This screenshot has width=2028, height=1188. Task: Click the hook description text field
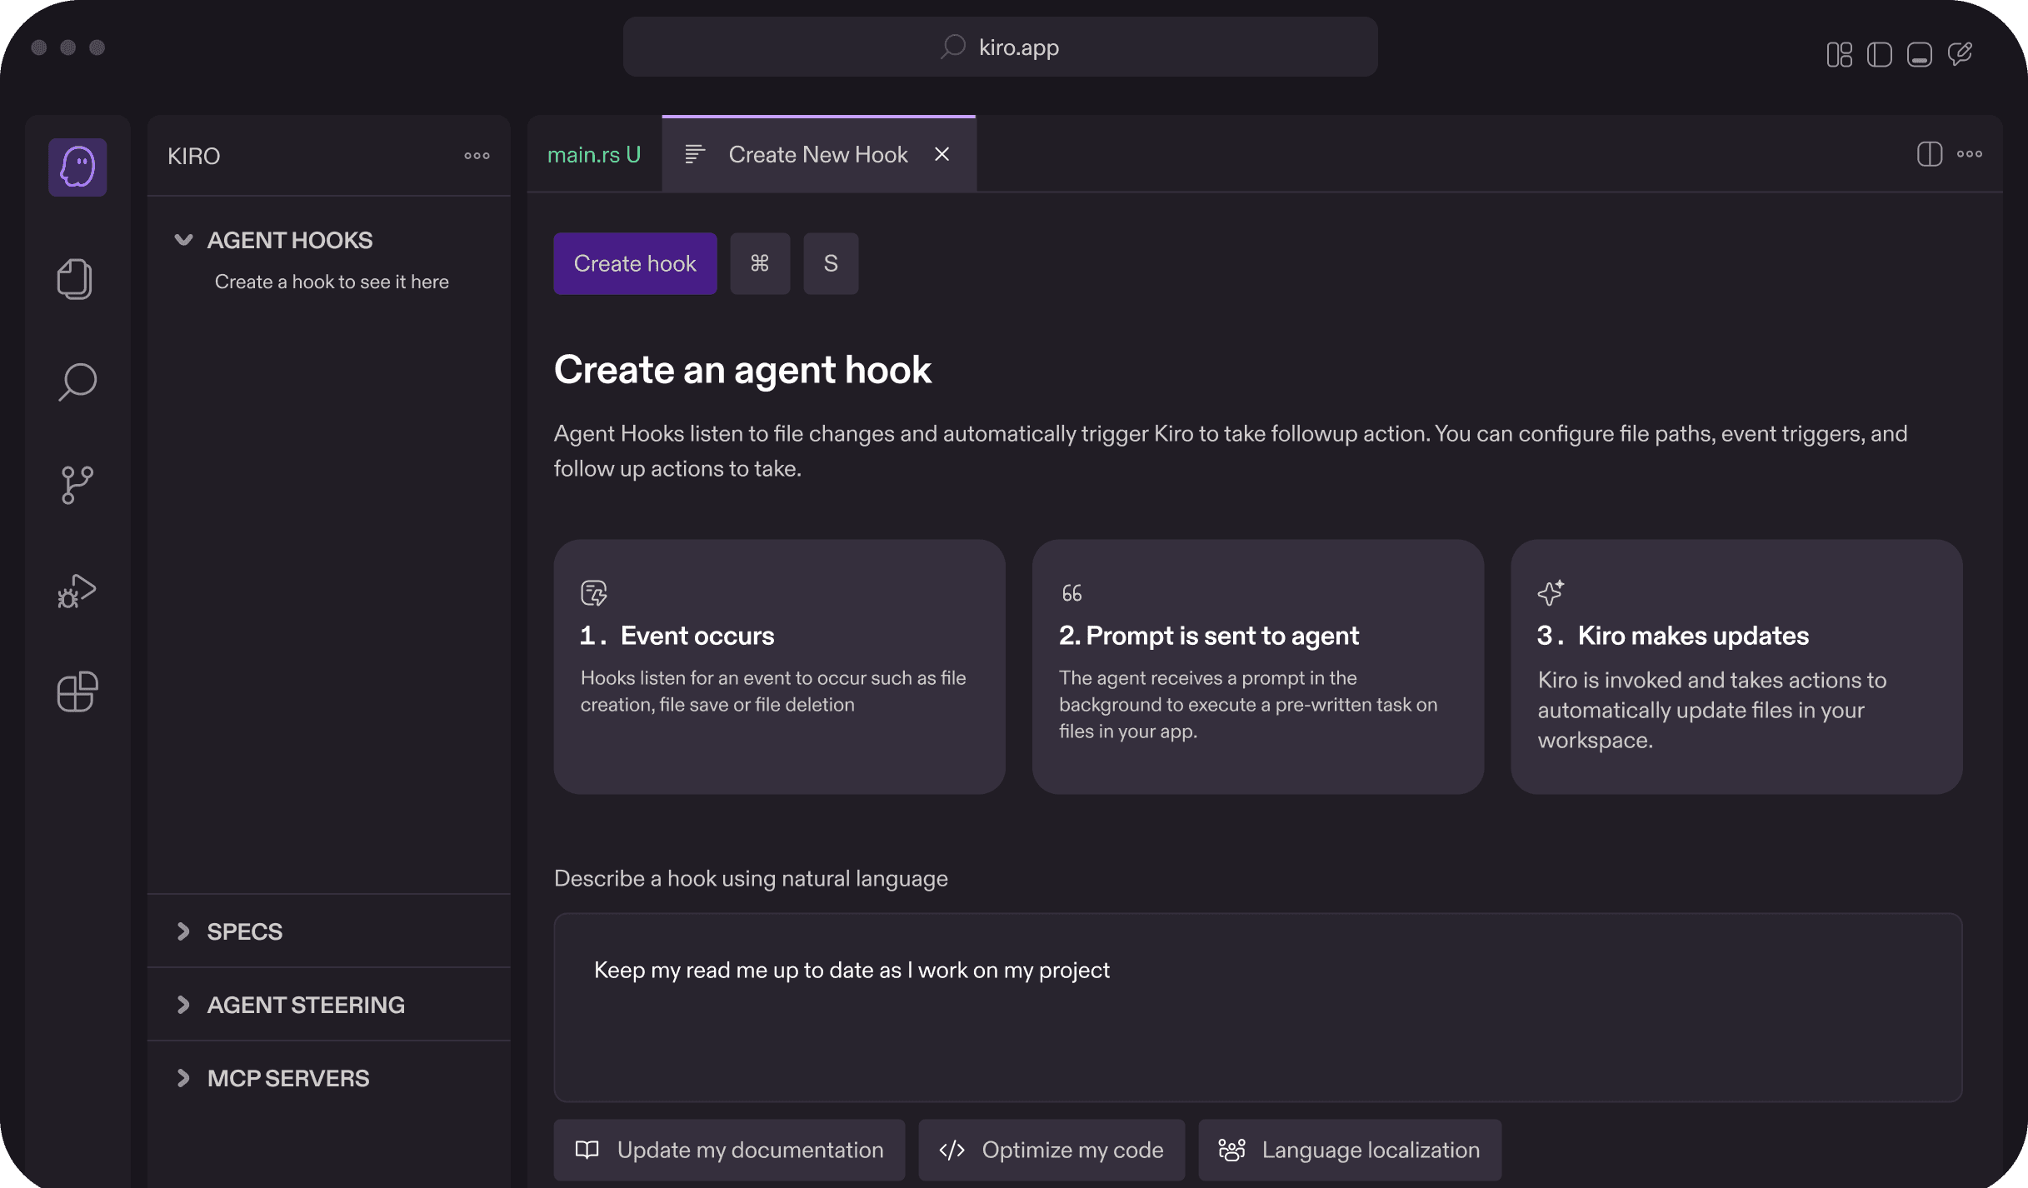pos(1257,1006)
